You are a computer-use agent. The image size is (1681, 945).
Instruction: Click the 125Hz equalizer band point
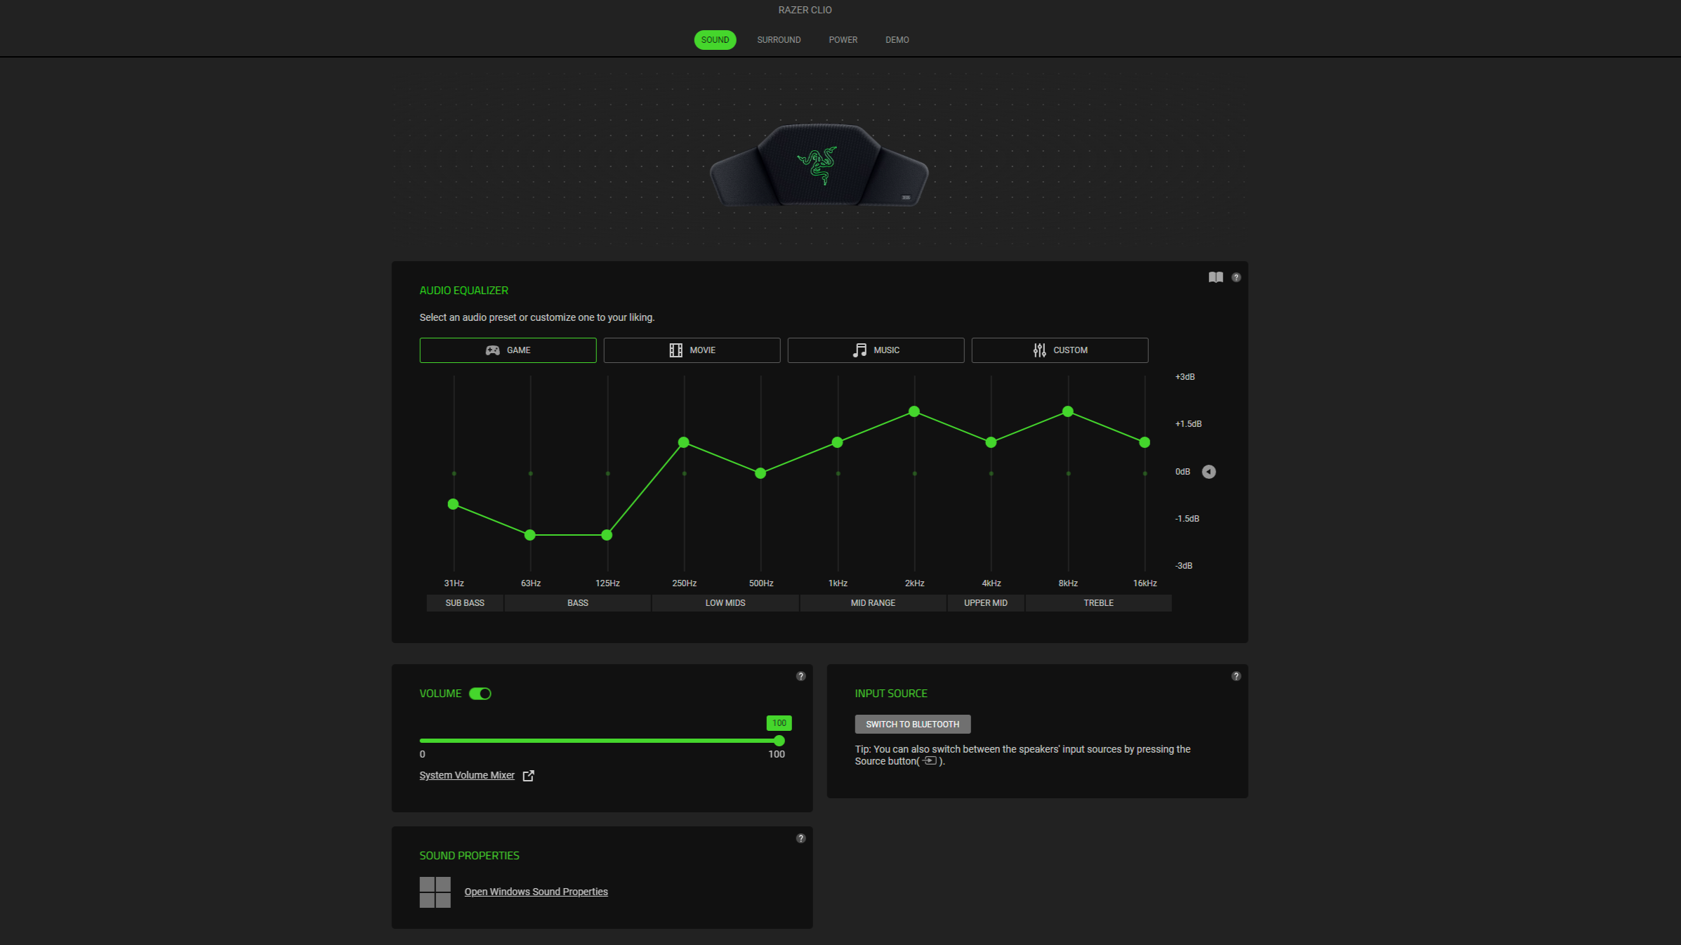tap(607, 535)
